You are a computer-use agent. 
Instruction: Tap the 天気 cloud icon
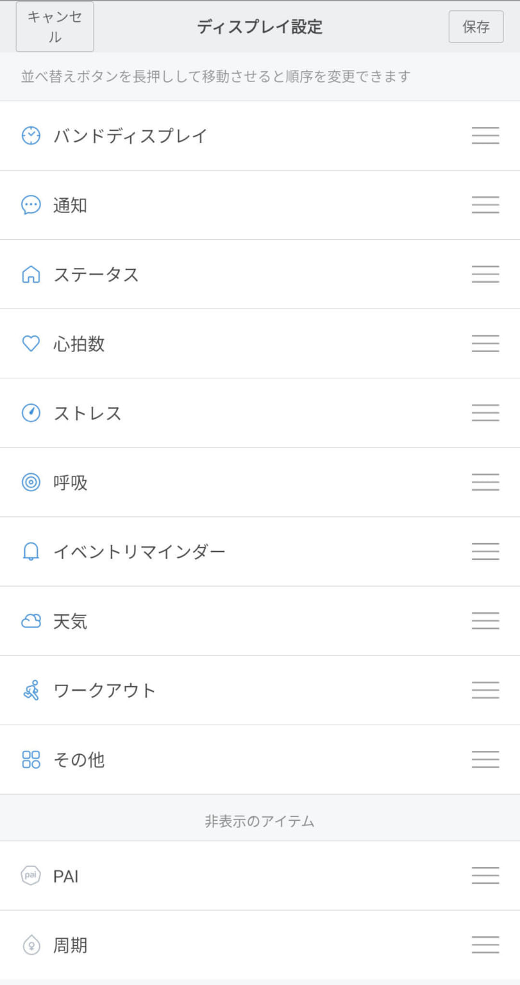[x=31, y=621]
